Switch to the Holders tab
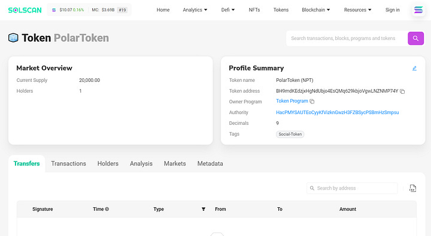Image resolution: width=431 pixels, height=236 pixels. (108, 164)
